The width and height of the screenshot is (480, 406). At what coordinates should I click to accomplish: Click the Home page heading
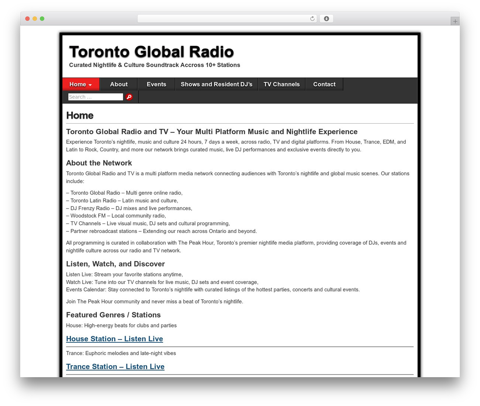80,115
